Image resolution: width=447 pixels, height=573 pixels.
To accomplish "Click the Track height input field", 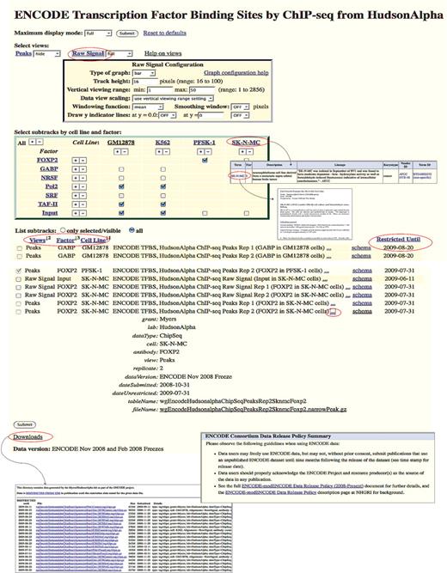I will coord(145,82).
